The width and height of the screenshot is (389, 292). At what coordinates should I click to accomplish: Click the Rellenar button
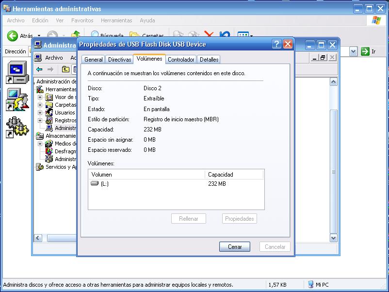[189, 219]
